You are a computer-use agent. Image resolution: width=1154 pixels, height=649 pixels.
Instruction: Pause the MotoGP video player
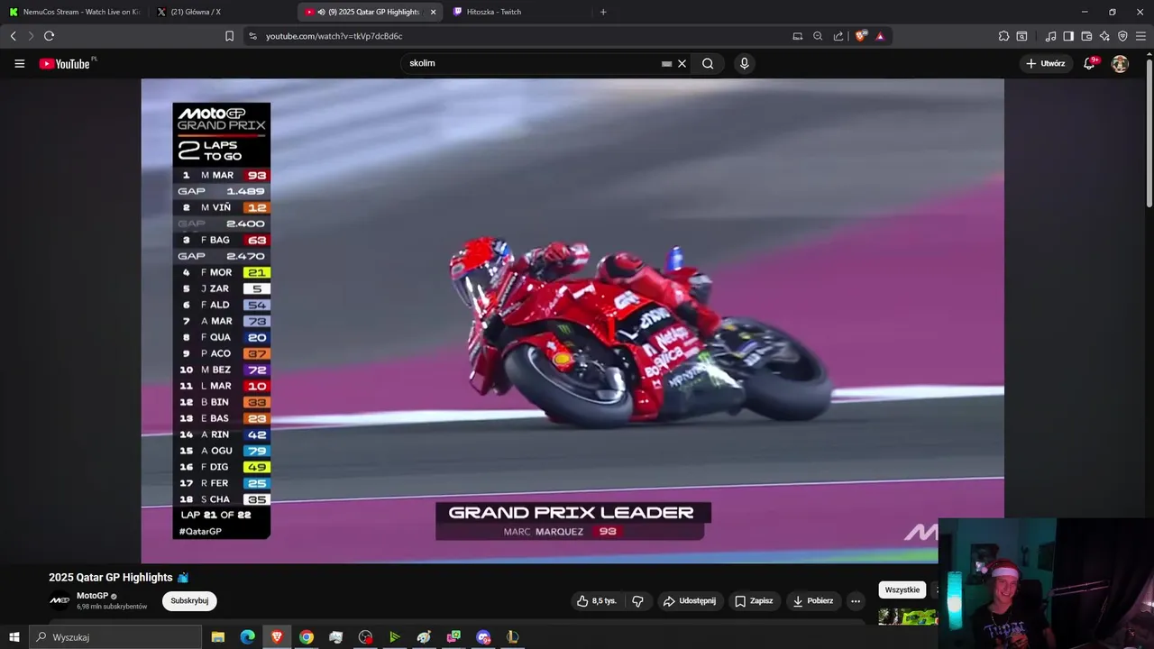coord(572,320)
